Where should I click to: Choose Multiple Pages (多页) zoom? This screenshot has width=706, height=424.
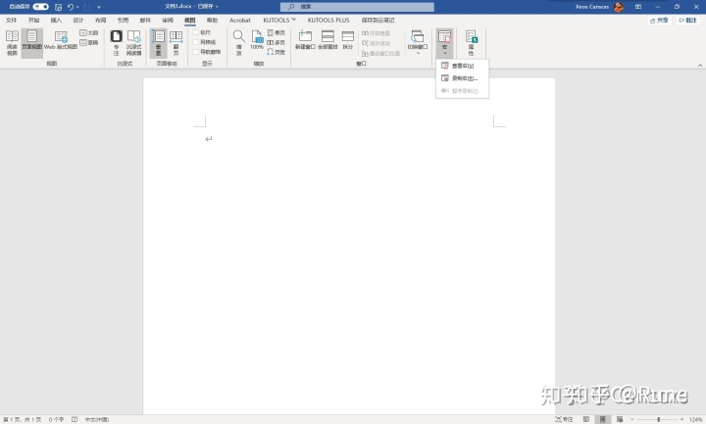(x=277, y=43)
